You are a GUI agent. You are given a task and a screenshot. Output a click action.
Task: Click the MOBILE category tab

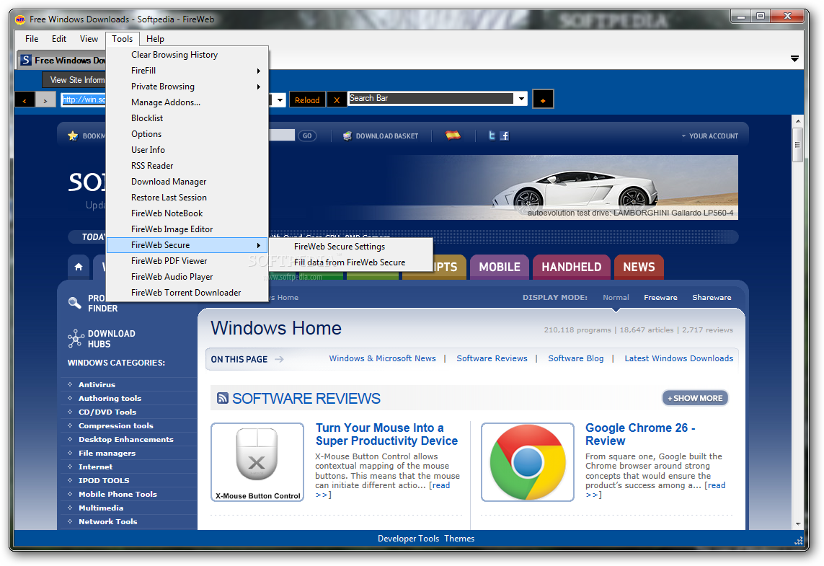point(500,267)
